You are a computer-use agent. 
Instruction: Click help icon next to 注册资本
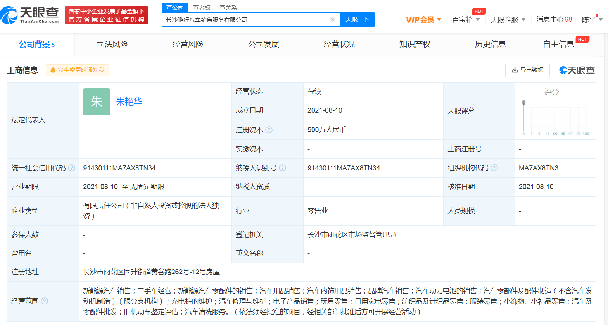[x=269, y=130]
